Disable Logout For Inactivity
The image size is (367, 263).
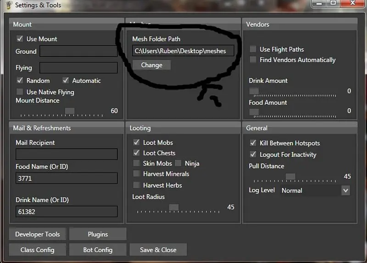tap(253, 155)
